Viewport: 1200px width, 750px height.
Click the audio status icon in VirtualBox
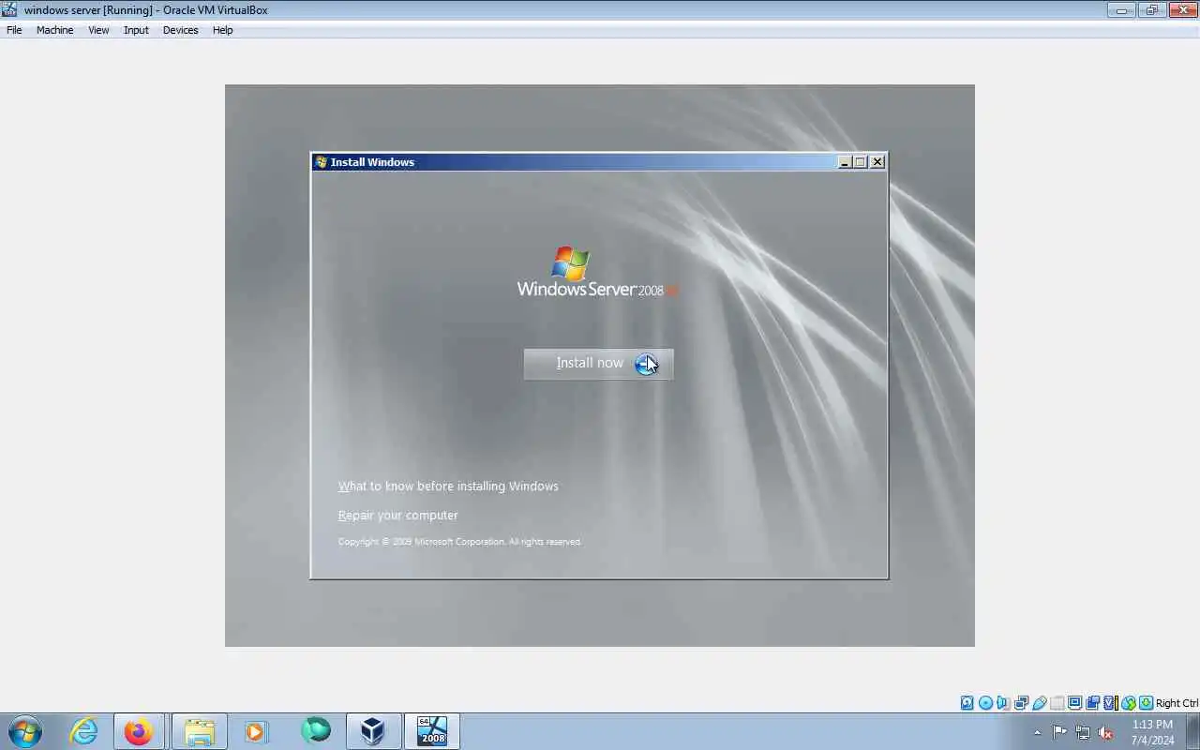tap(1003, 703)
